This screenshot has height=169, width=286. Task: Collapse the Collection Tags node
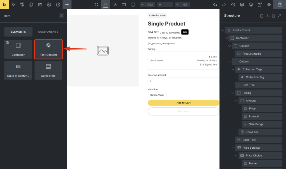click(x=233, y=69)
